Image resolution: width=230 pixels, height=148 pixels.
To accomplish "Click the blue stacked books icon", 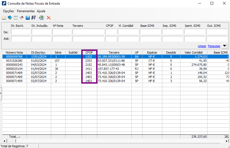I will [x=10, y=18].
